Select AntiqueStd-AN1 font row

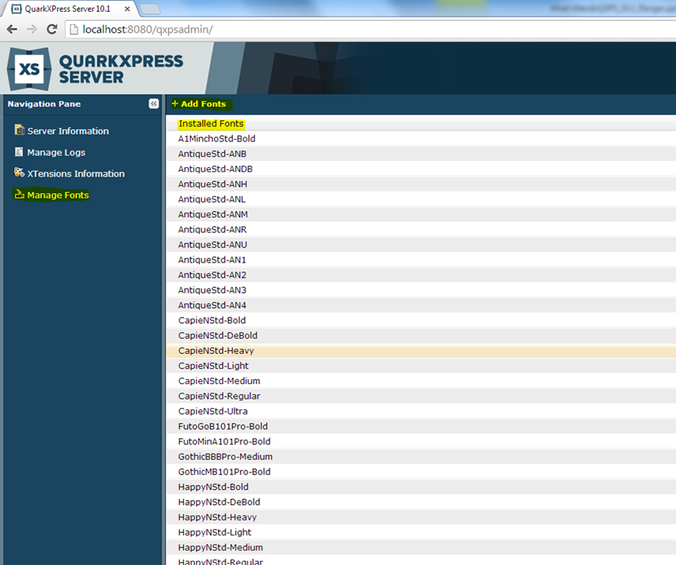click(x=421, y=260)
